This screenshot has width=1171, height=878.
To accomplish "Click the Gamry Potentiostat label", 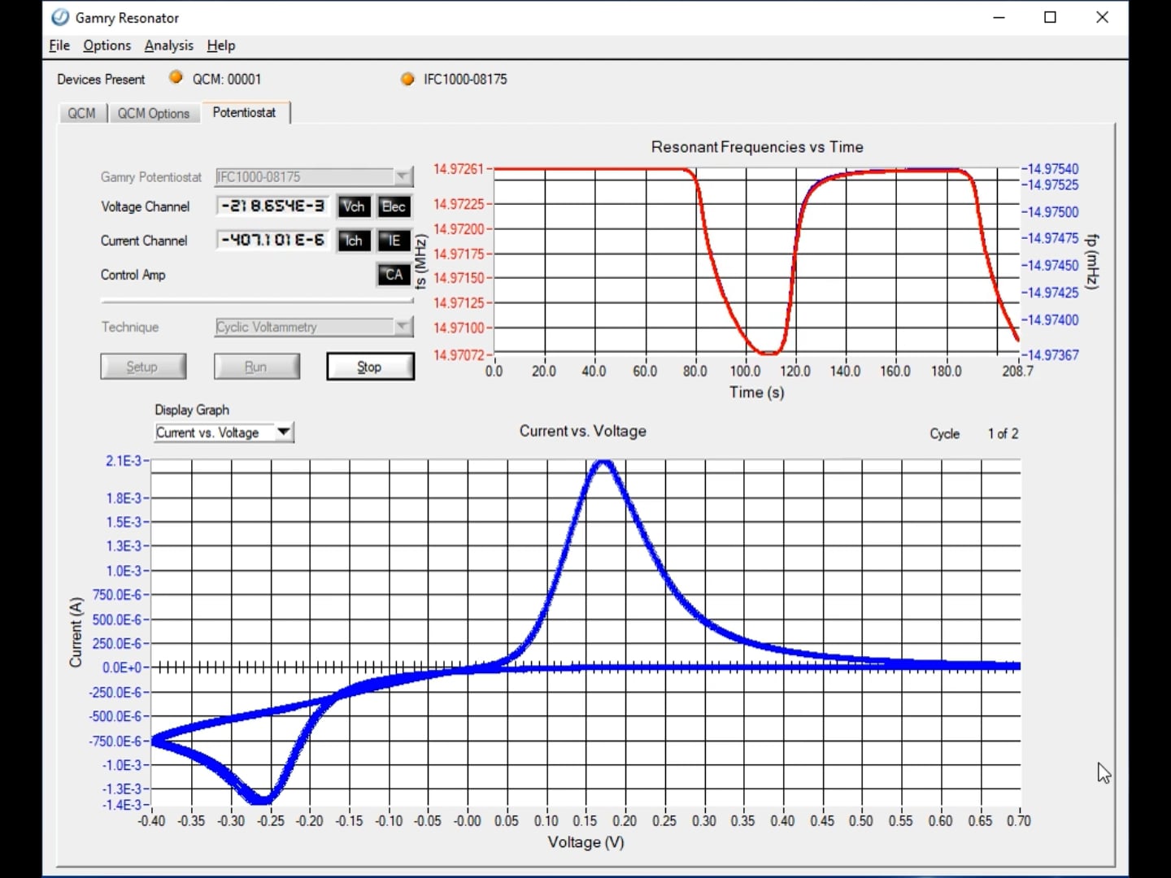I will [x=151, y=176].
